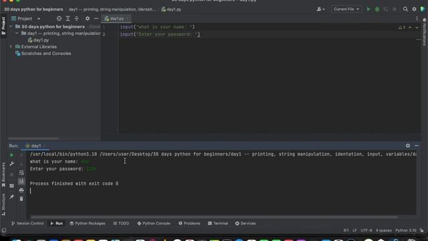
Task: Click the JetBrains toolbox icon at top right
Action: tap(423, 9)
